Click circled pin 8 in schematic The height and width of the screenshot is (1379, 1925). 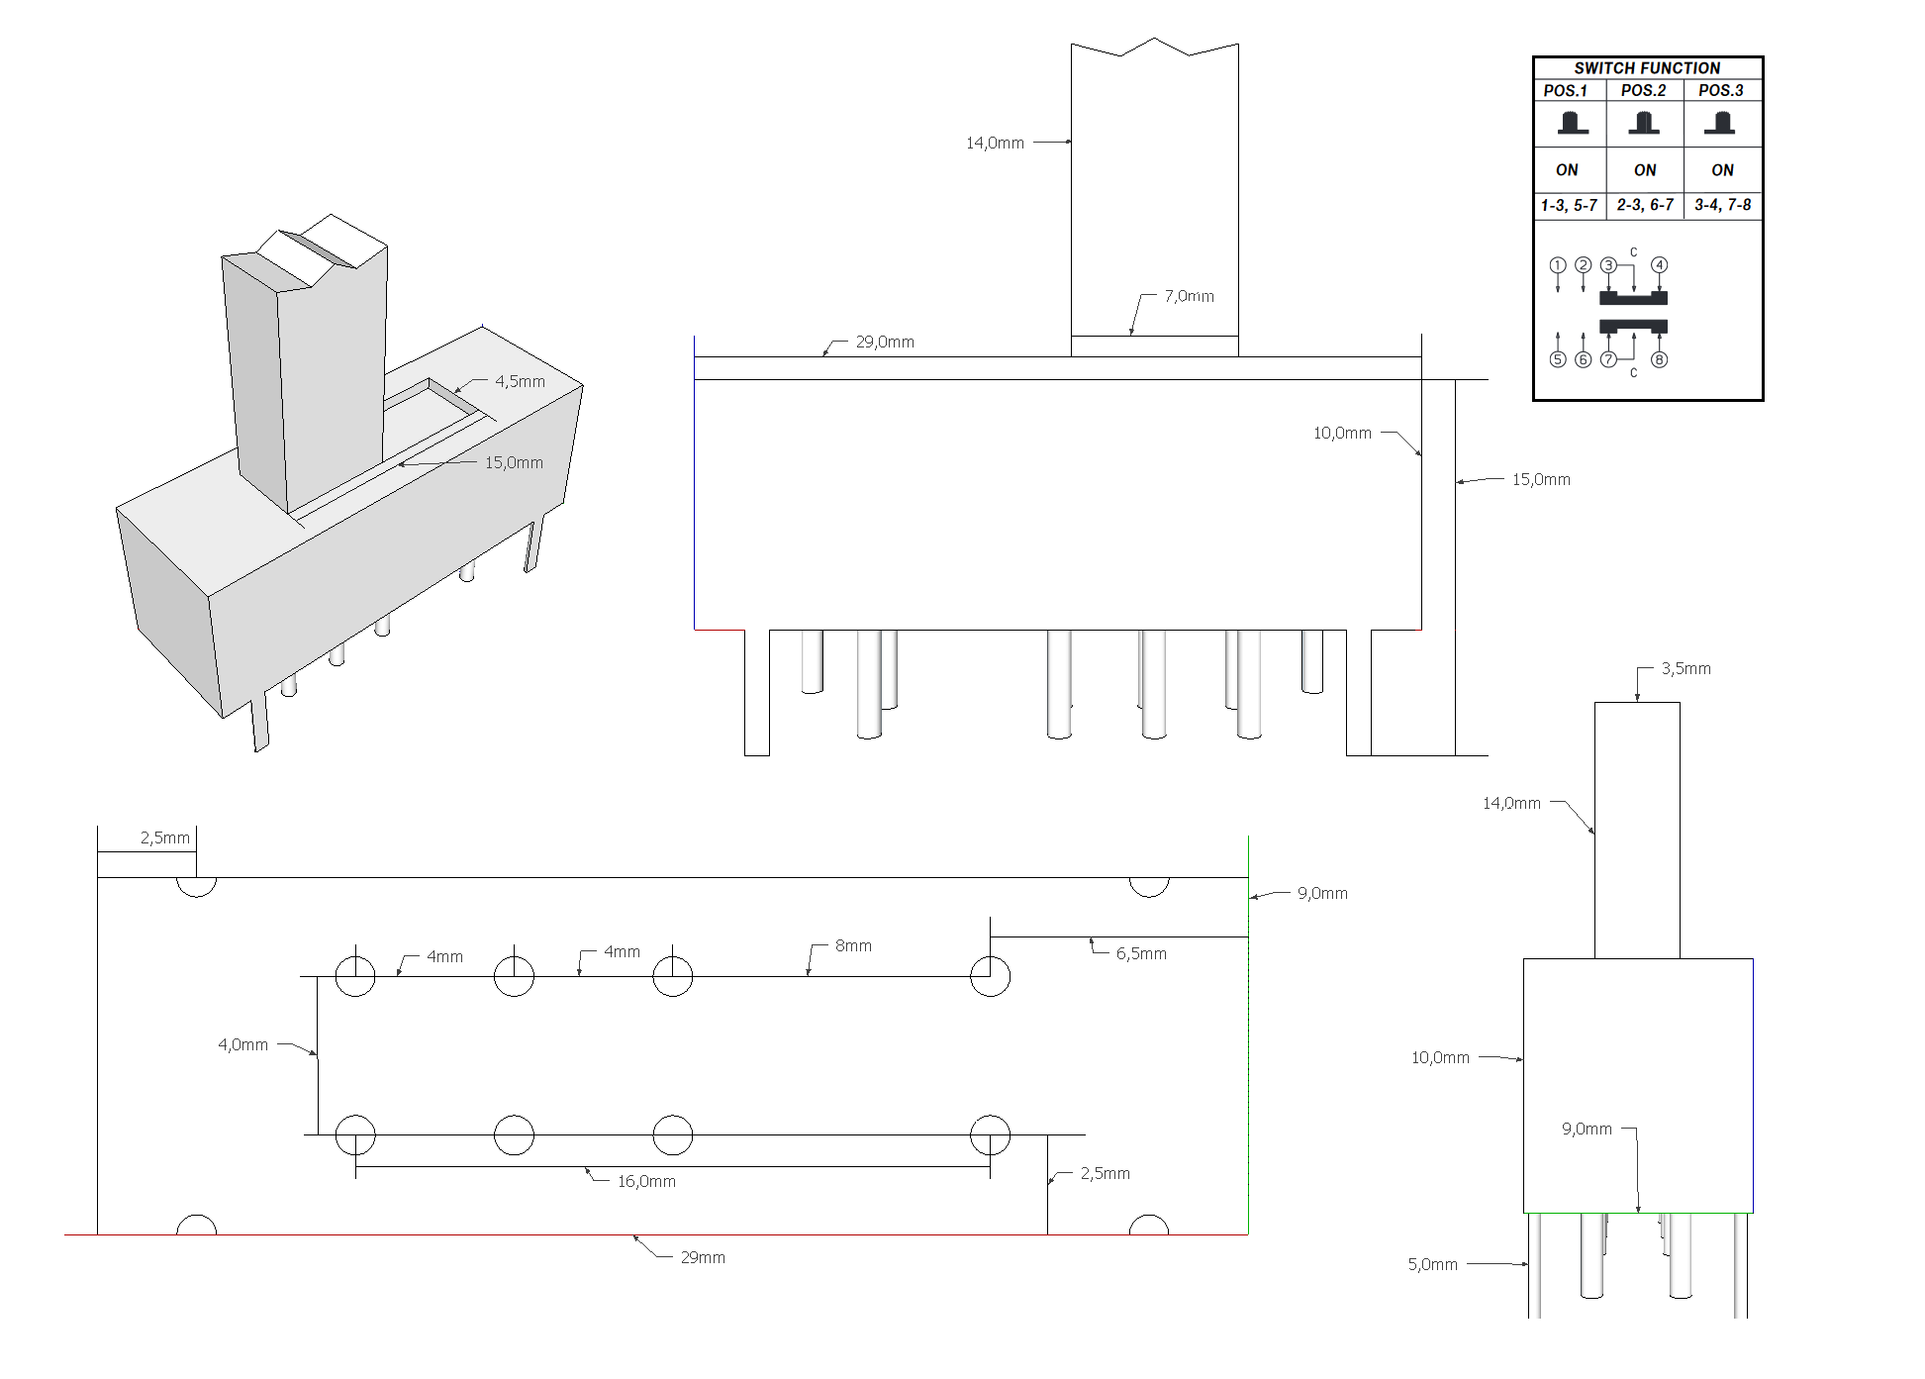(x=1660, y=359)
